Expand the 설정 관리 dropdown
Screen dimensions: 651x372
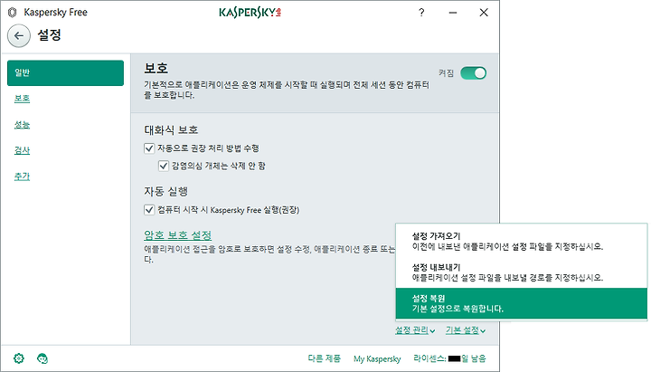[415, 330]
